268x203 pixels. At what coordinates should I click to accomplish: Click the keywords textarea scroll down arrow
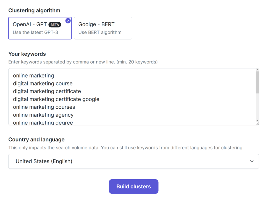point(257,121)
